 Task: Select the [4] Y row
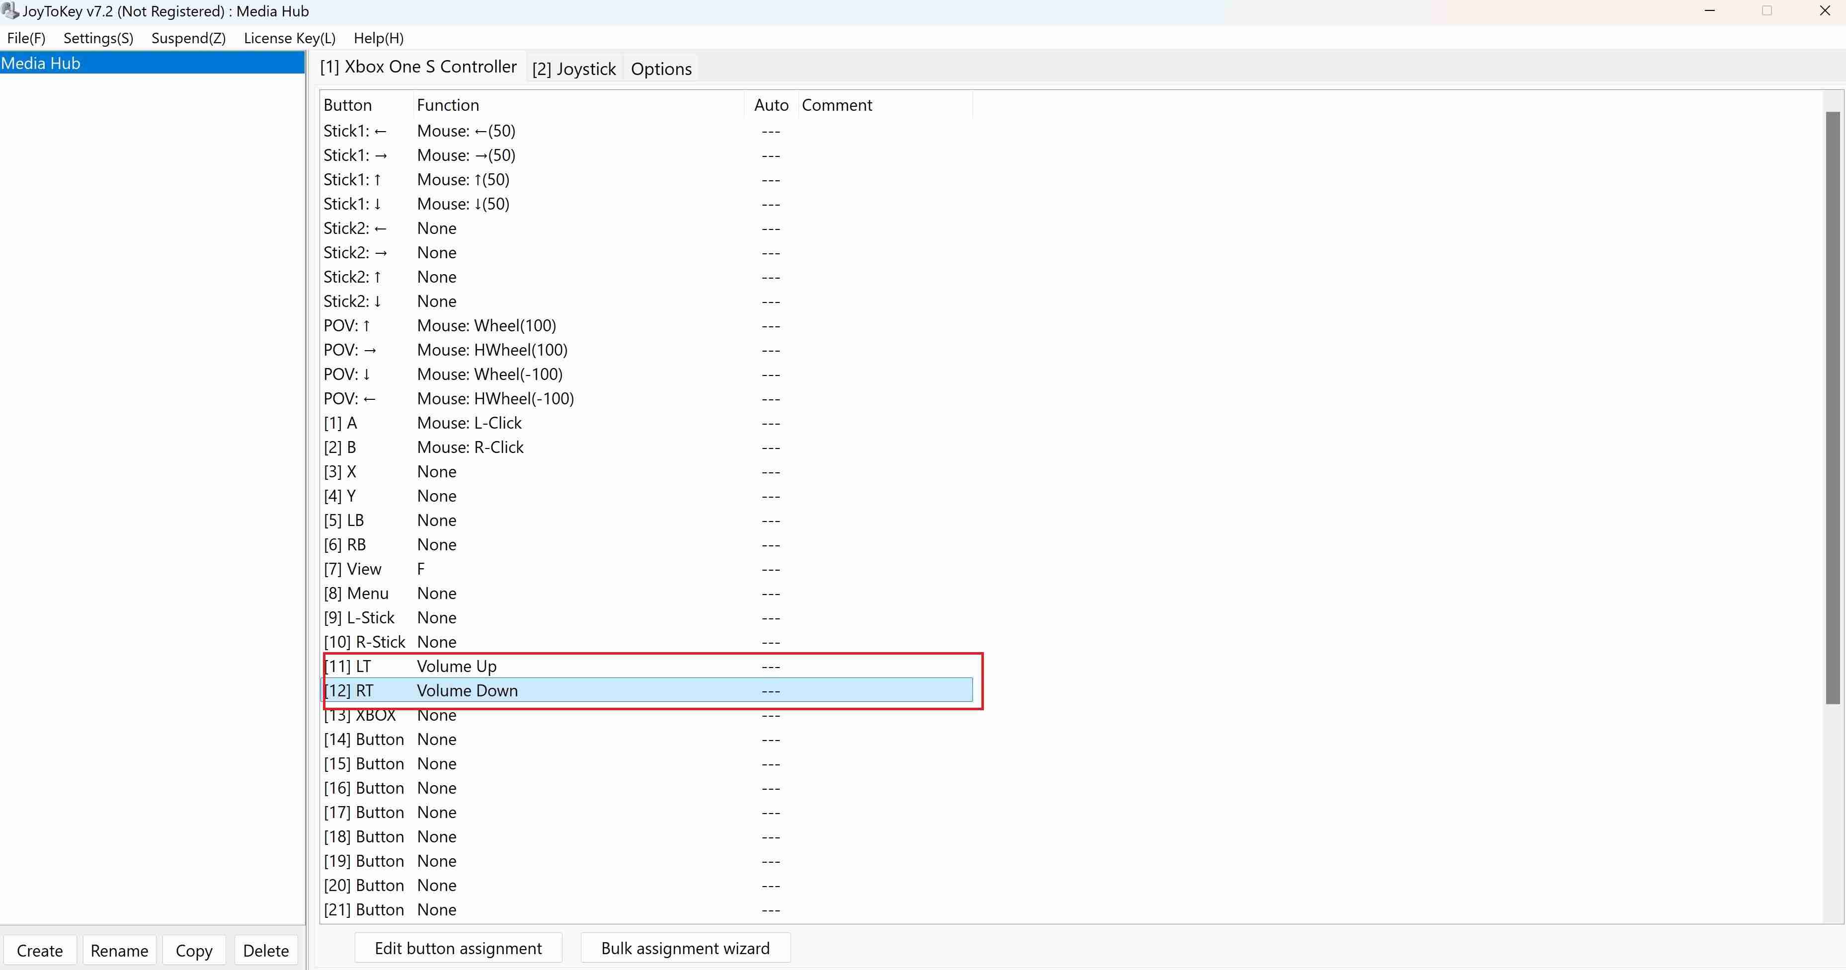647,497
